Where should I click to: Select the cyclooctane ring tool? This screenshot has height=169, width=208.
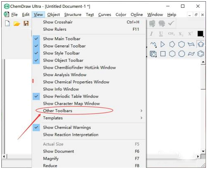click(x=182, y=54)
